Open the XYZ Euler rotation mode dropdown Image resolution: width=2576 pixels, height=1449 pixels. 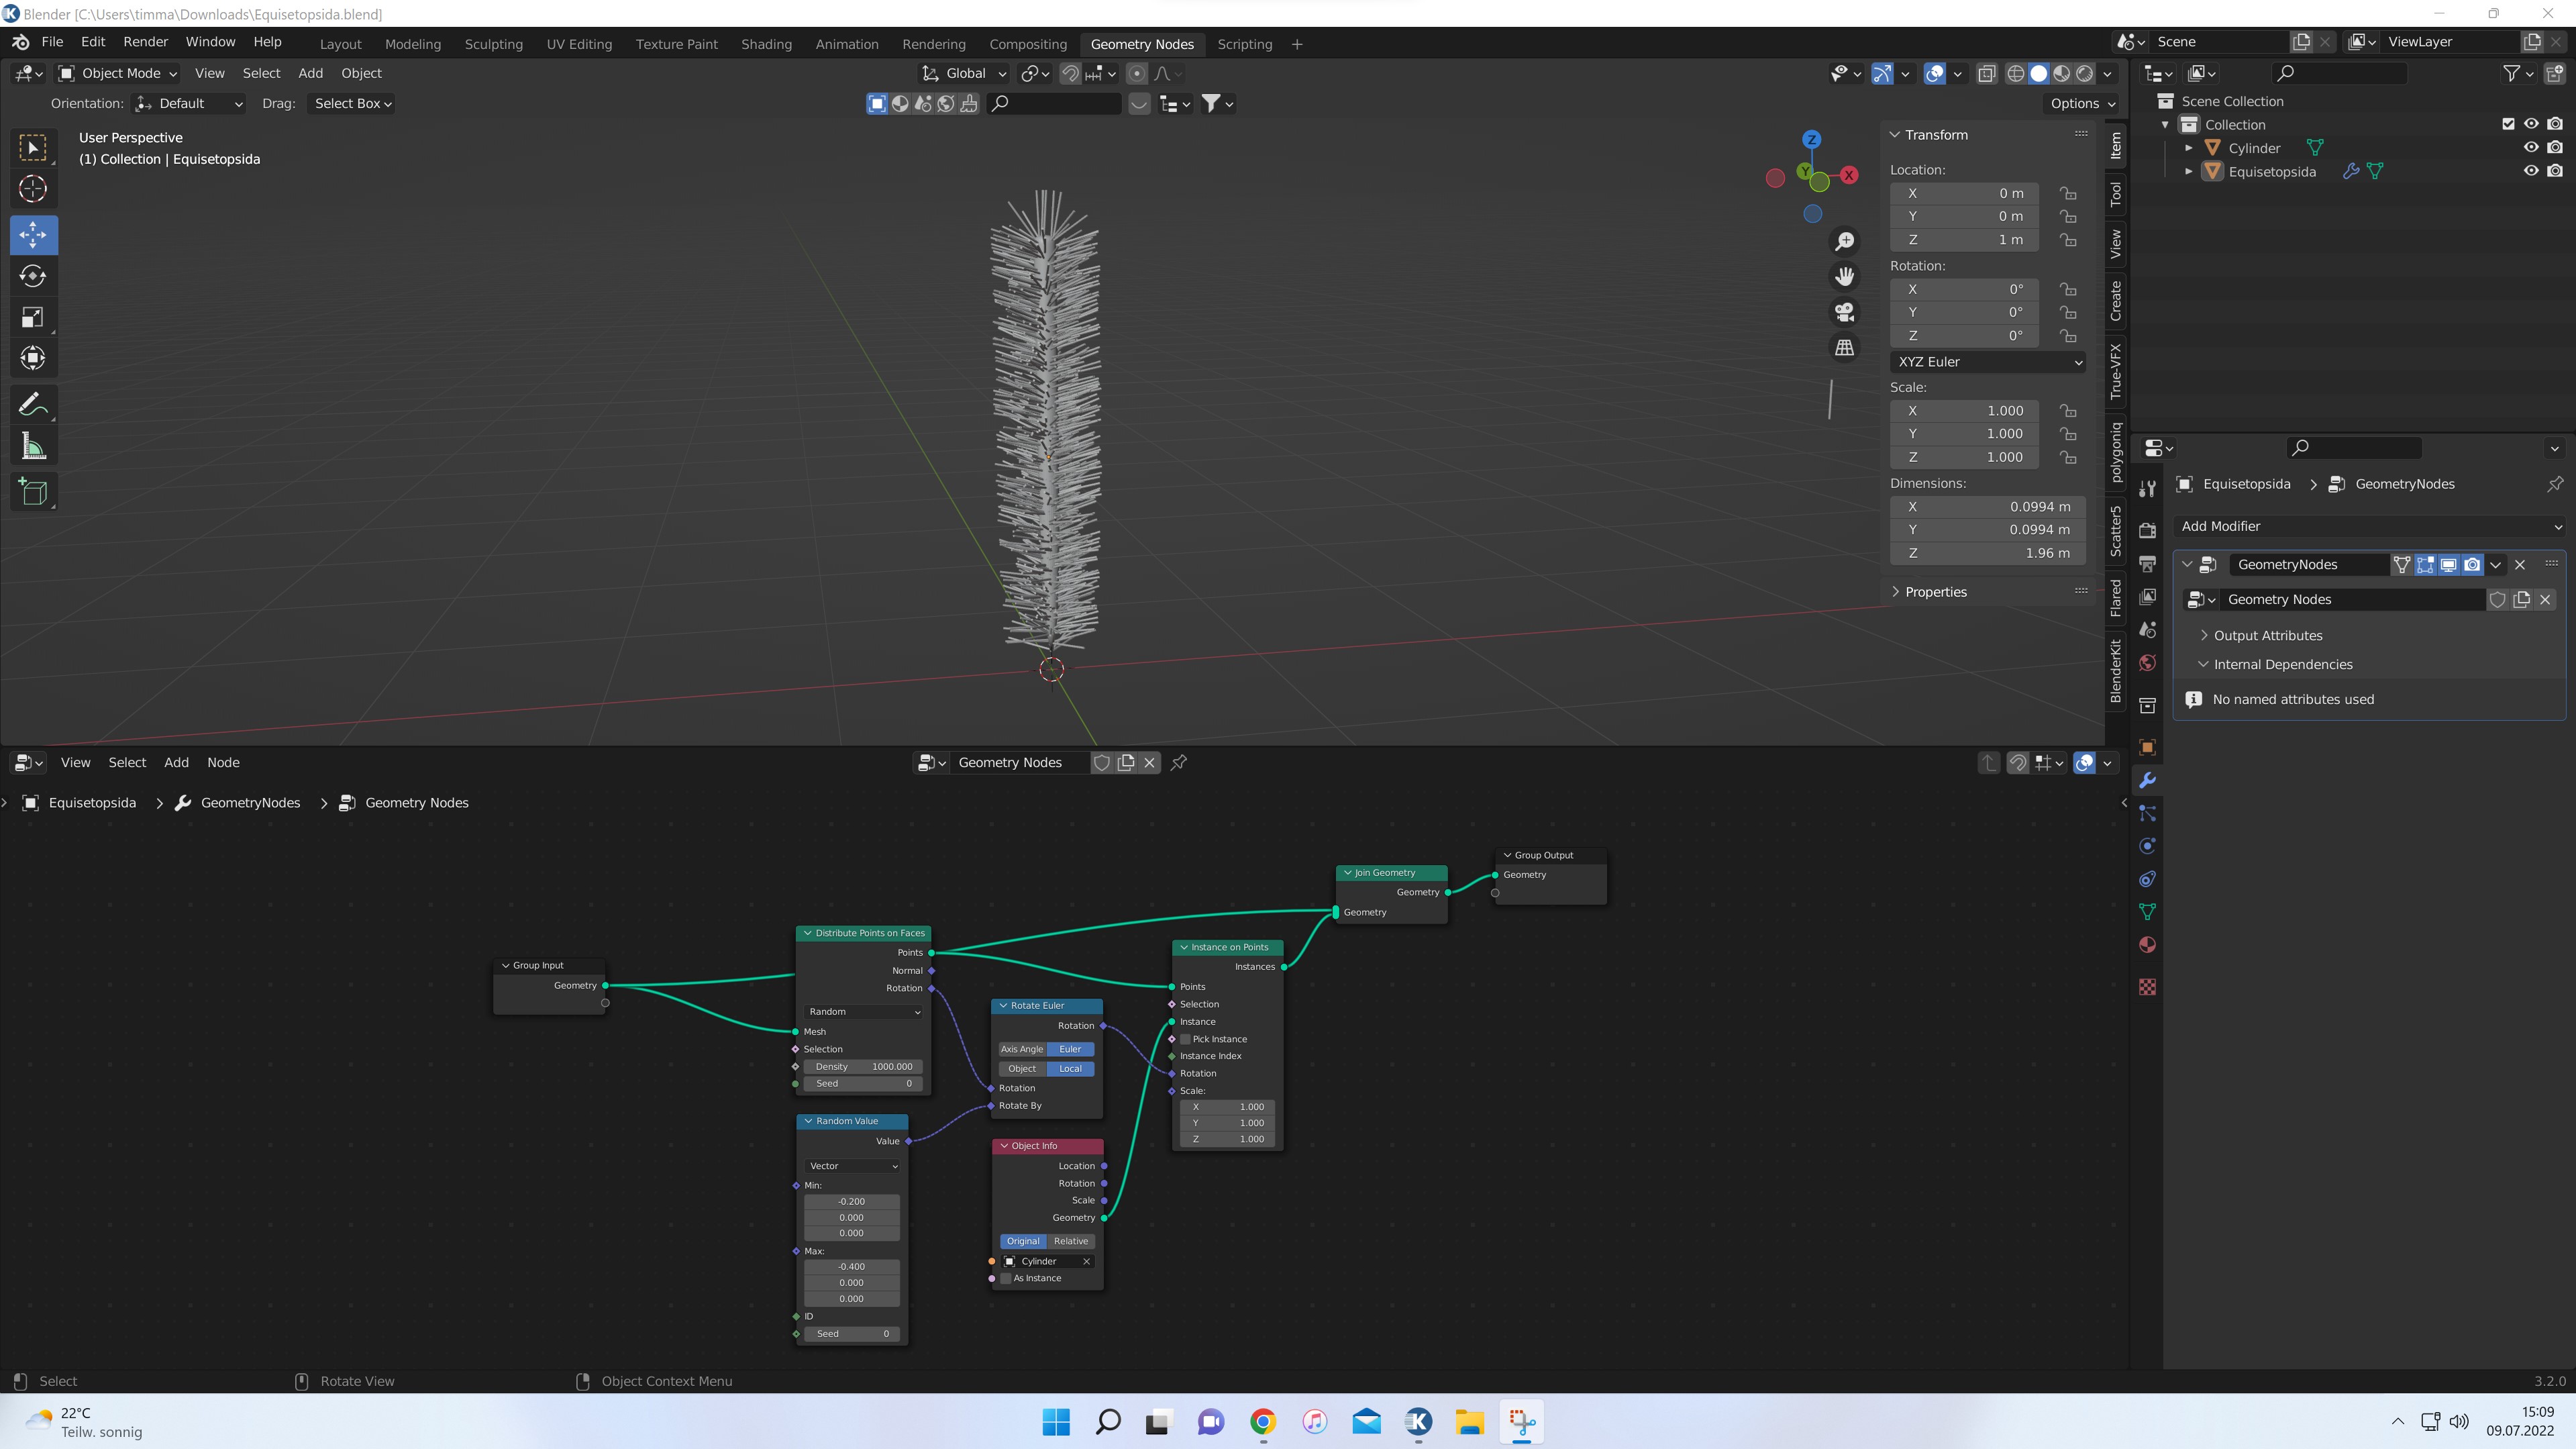(1988, 362)
